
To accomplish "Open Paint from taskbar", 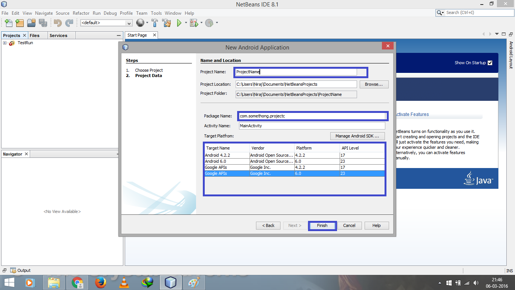I will 194,282.
